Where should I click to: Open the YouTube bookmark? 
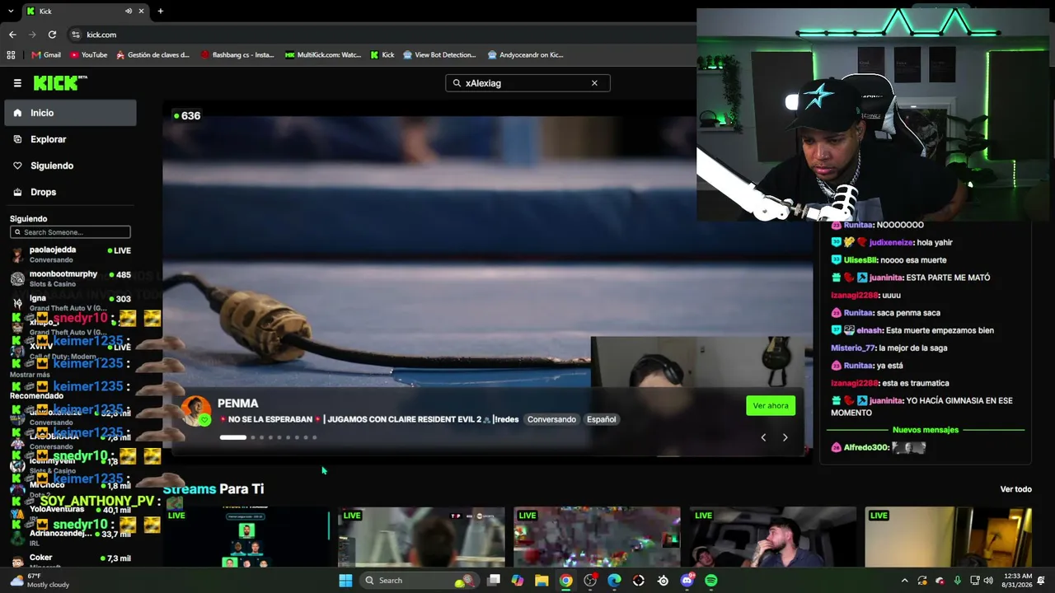(88, 55)
